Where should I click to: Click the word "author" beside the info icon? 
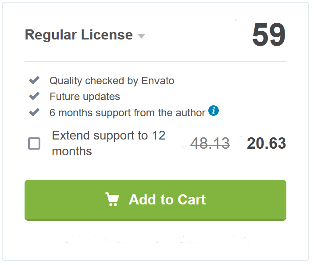(190, 113)
